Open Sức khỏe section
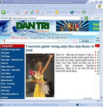 coord(12,73)
